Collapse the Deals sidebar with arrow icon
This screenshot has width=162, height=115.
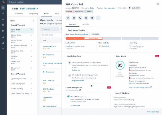click(x=33, y=21)
